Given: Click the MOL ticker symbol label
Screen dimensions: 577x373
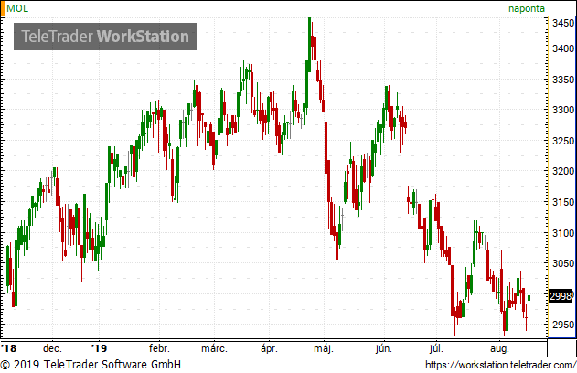Looking at the screenshot, I should tap(17, 8).
